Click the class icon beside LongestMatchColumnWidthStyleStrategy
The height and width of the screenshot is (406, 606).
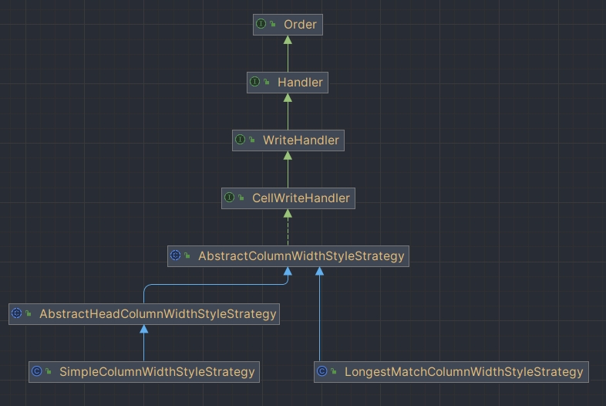[322, 372]
